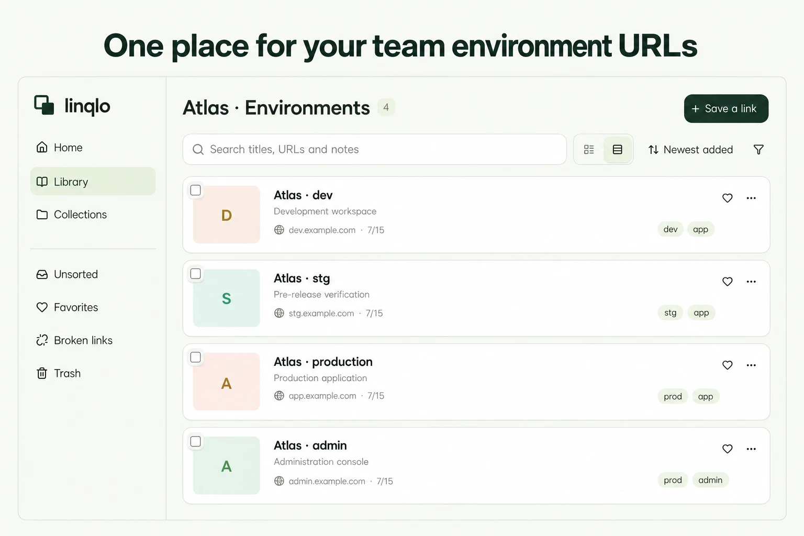Click the admin tag chip

(710, 480)
